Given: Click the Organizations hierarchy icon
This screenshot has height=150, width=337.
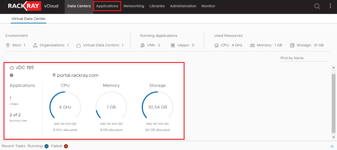Looking at the screenshot, I should 36,45.
